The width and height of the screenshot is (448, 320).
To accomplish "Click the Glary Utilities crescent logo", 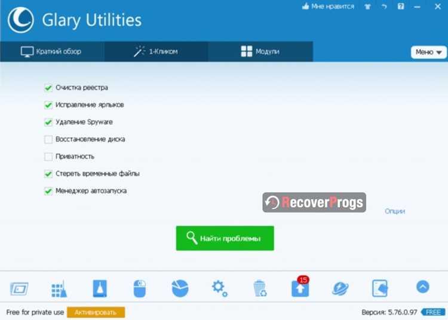I will point(20,20).
